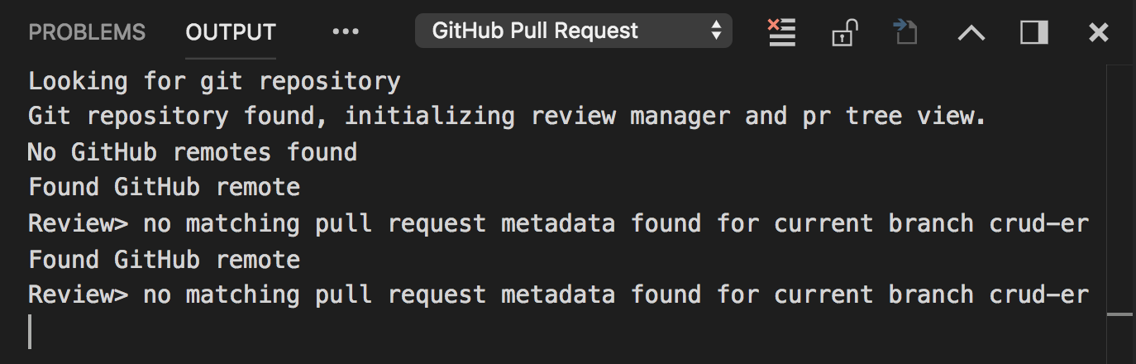1136x364 pixels.
Task: Toggle output scroll lock
Action: coord(842,33)
